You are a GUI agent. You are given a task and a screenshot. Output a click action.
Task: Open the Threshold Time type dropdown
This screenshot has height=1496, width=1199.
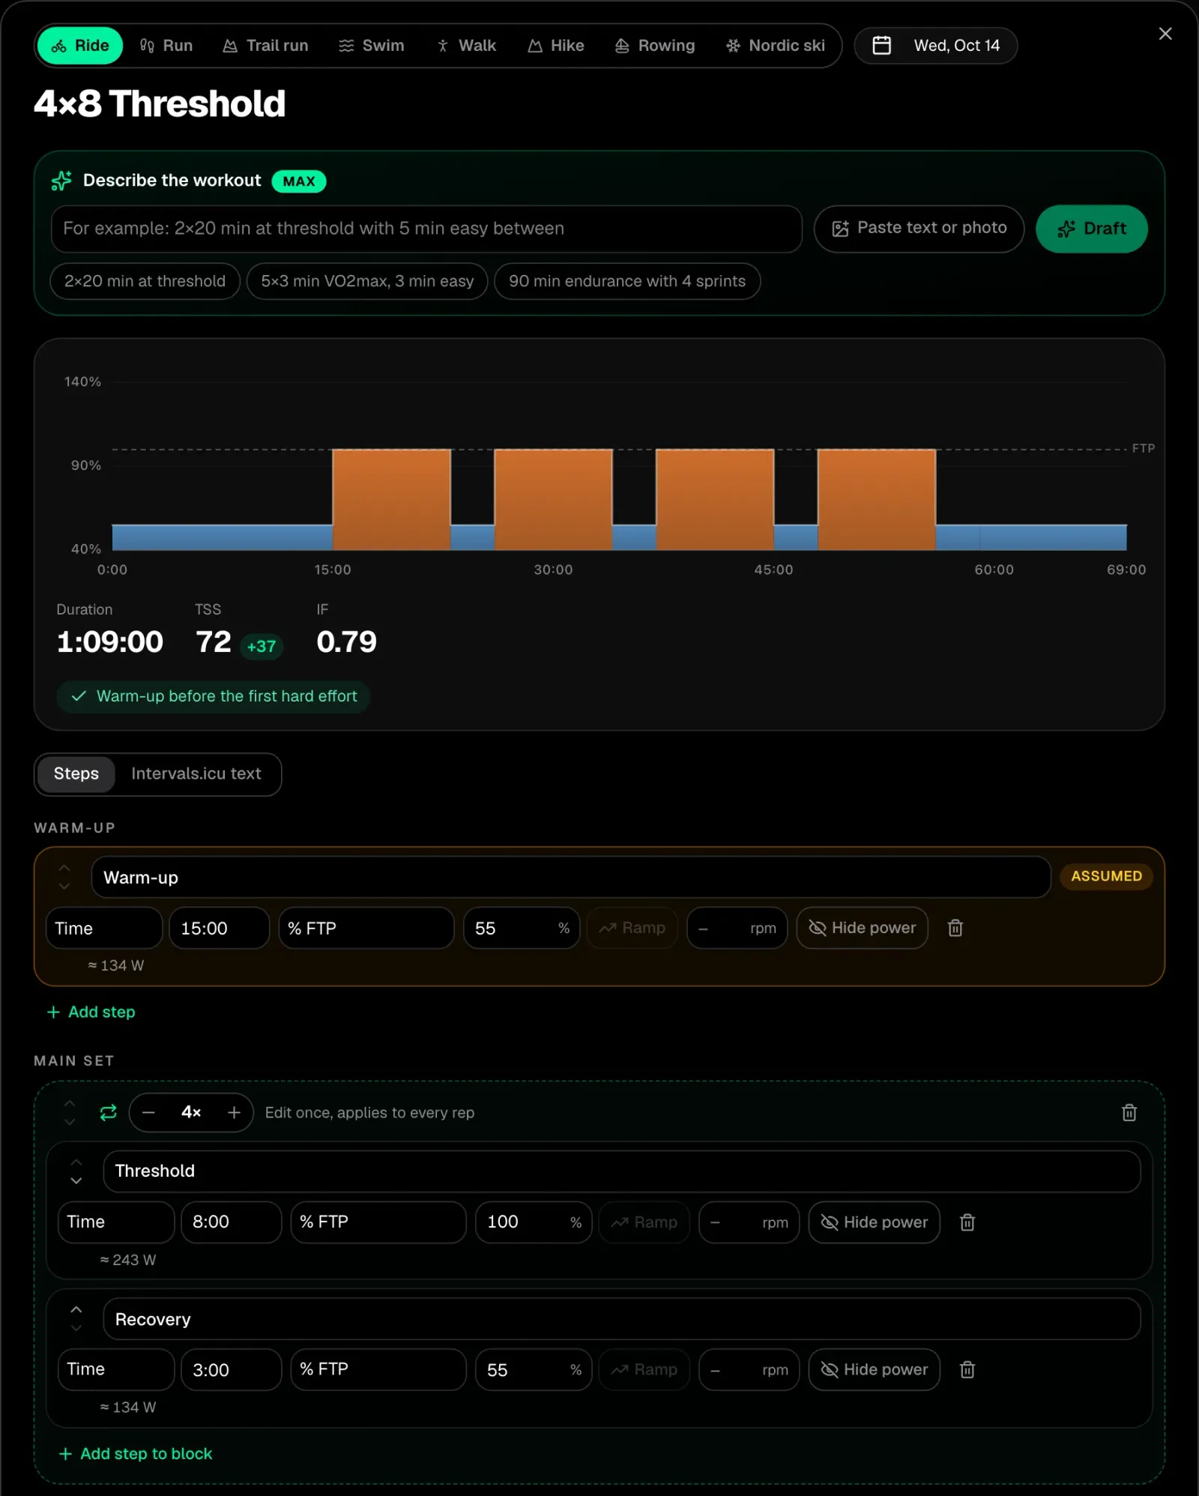(x=116, y=1222)
